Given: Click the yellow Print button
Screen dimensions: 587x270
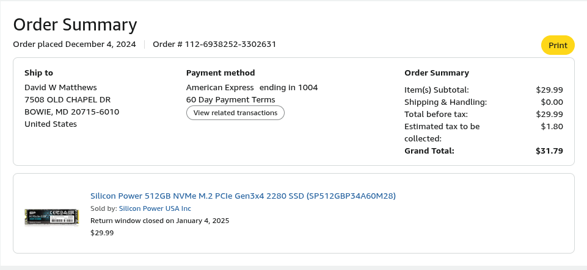Looking at the screenshot, I should tap(558, 45).
